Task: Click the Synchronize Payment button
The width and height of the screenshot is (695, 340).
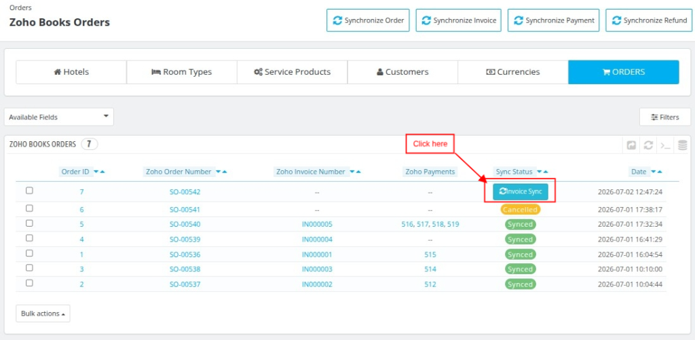Action: pyautogui.click(x=554, y=20)
